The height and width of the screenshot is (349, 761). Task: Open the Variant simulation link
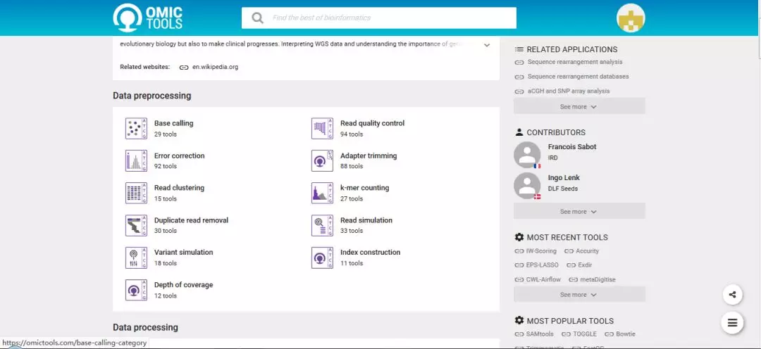click(183, 252)
